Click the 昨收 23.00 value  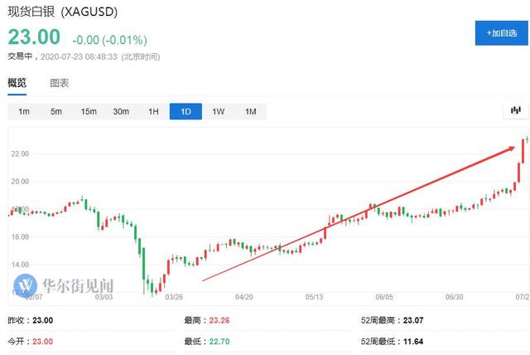pyautogui.click(x=42, y=320)
